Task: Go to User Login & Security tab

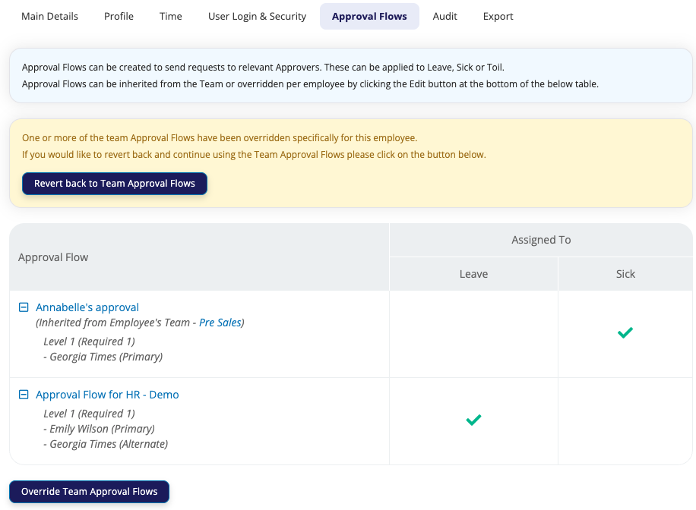Action: [x=257, y=17]
